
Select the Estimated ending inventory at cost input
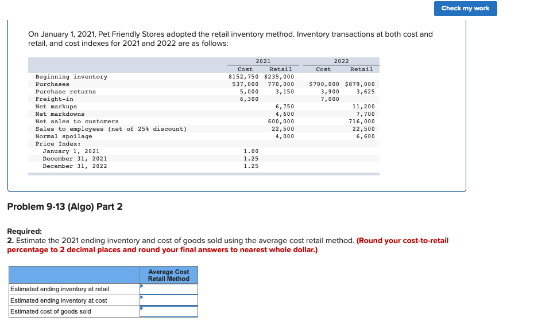[169, 300]
